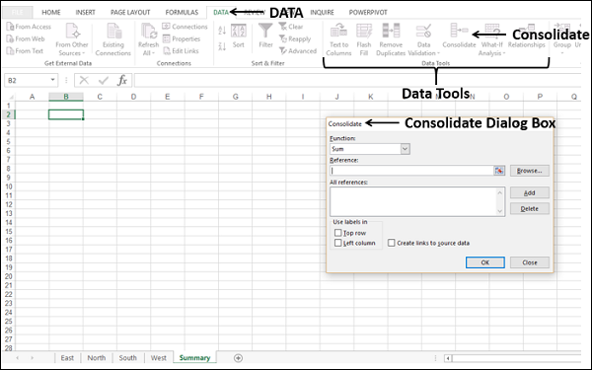Open From Other Sources menu
The height and width of the screenshot is (370, 592).
click(72, 39)
